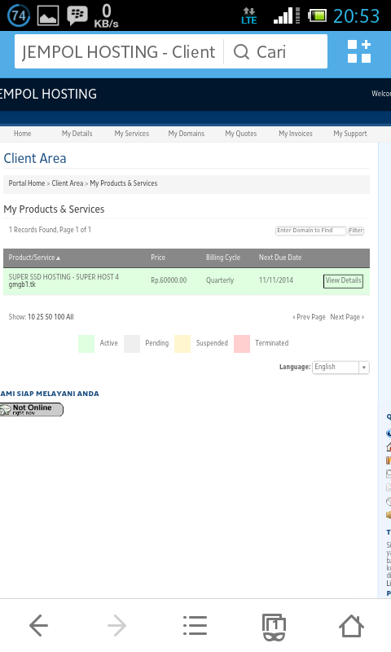Viewport: 391px width, 652px height.
Task: Open the My Services menu
Action: (x=132, y=134)
